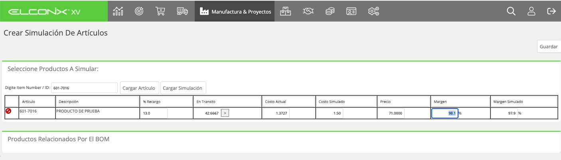Click the En Transito field 42.6667
Screen dimensions: 561x160
pos(207,113)
